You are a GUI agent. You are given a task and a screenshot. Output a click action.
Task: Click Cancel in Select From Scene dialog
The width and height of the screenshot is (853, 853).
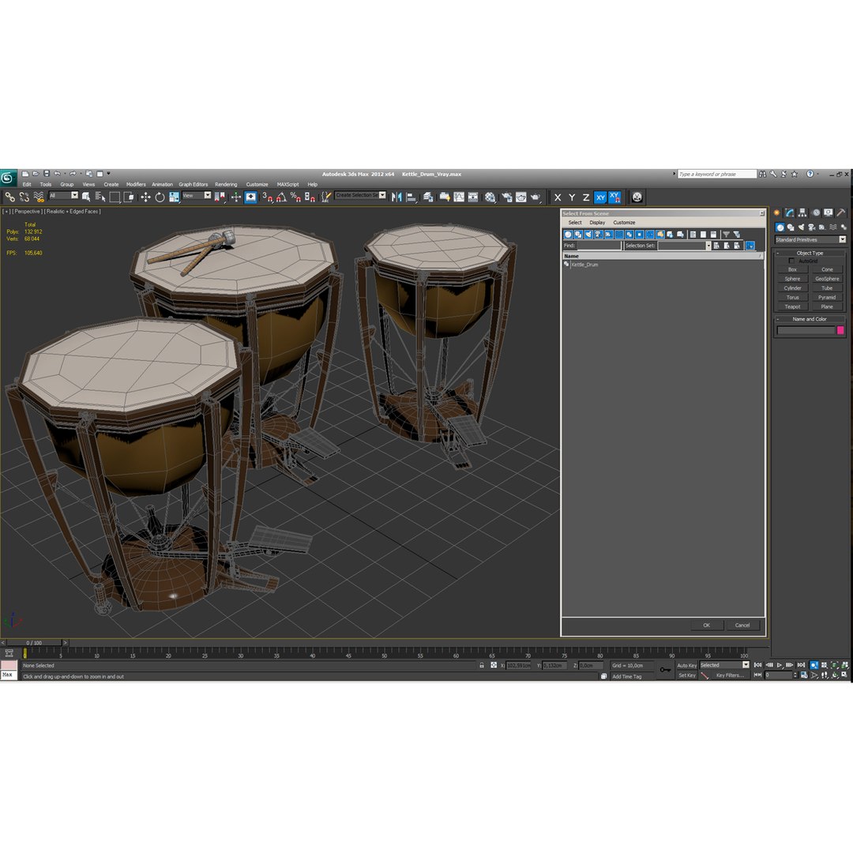click(742, 626)
